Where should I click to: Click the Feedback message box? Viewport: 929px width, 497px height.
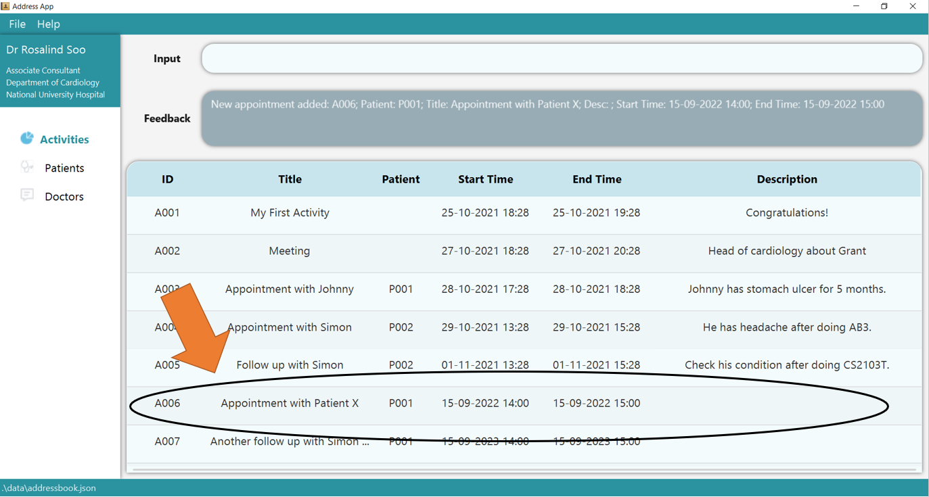coord(562,118)
